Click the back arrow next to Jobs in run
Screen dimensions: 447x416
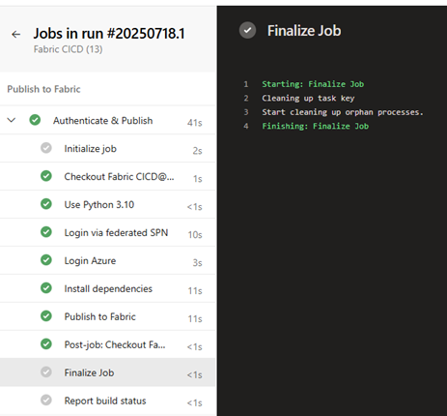click(16, 34)
